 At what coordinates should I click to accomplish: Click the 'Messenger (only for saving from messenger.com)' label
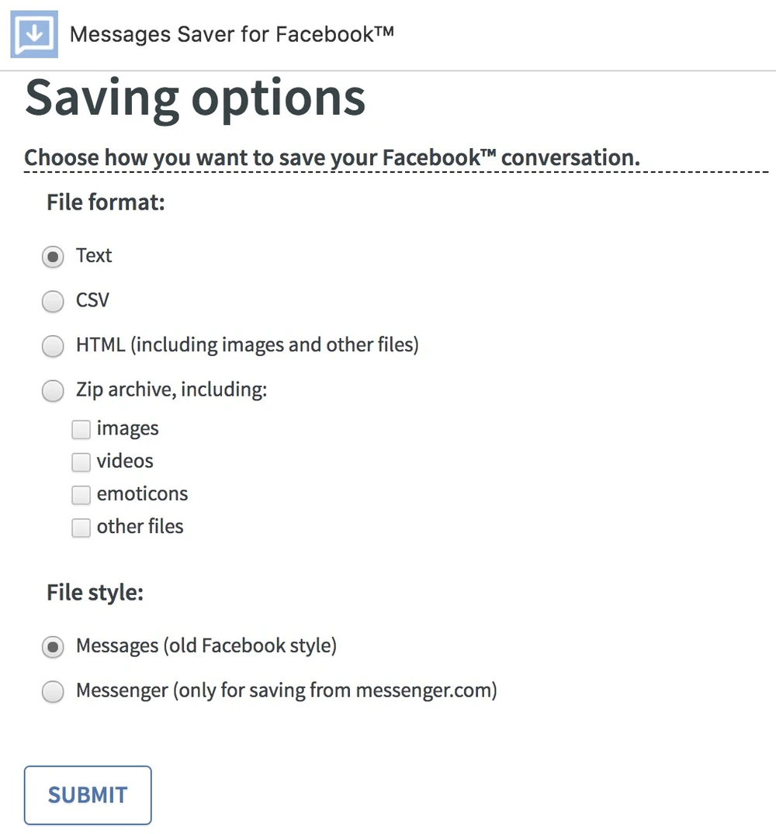pos(286,690)
